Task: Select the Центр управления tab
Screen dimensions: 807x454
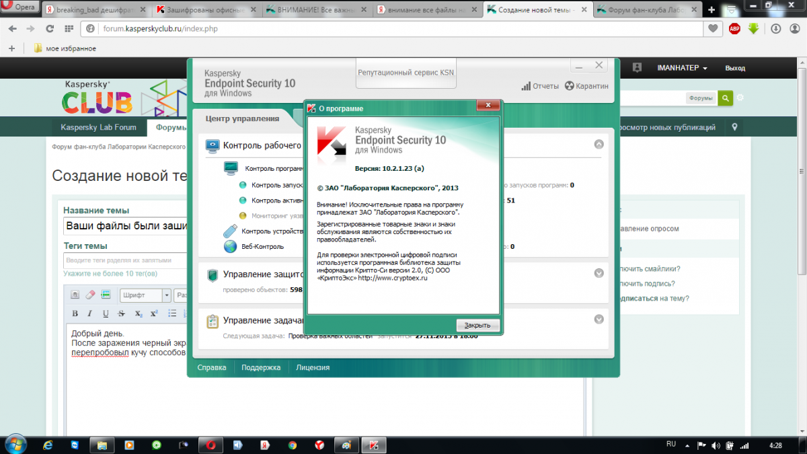Action: (242, 118)
